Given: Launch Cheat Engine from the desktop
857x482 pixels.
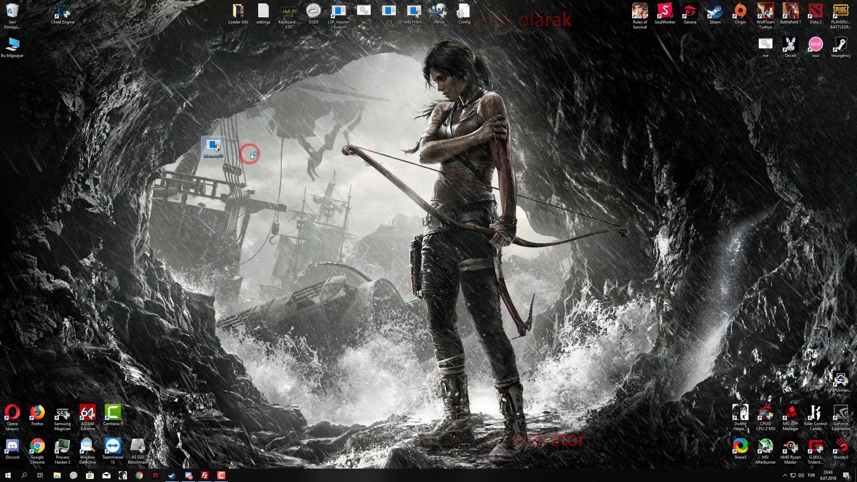Looking at the screenshot, I should pyautogui.click(x=62, y=14).
